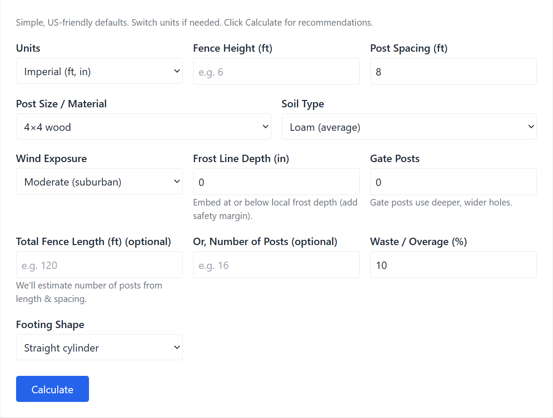
Task: Click the Post Size chevron arrow
Action: point(265,127)
